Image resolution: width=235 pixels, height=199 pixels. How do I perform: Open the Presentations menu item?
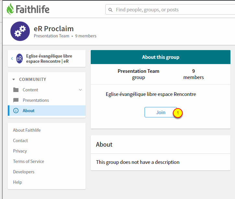click(36, 100)
